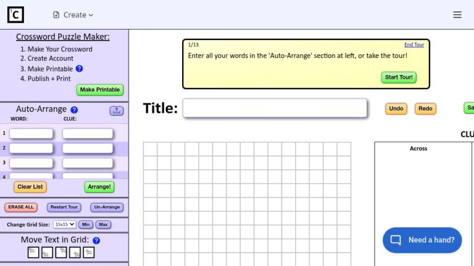This screenshot has width=474, height=266.
Task: Click '2. Create Account' step text
Action: [x=47, y=58]
